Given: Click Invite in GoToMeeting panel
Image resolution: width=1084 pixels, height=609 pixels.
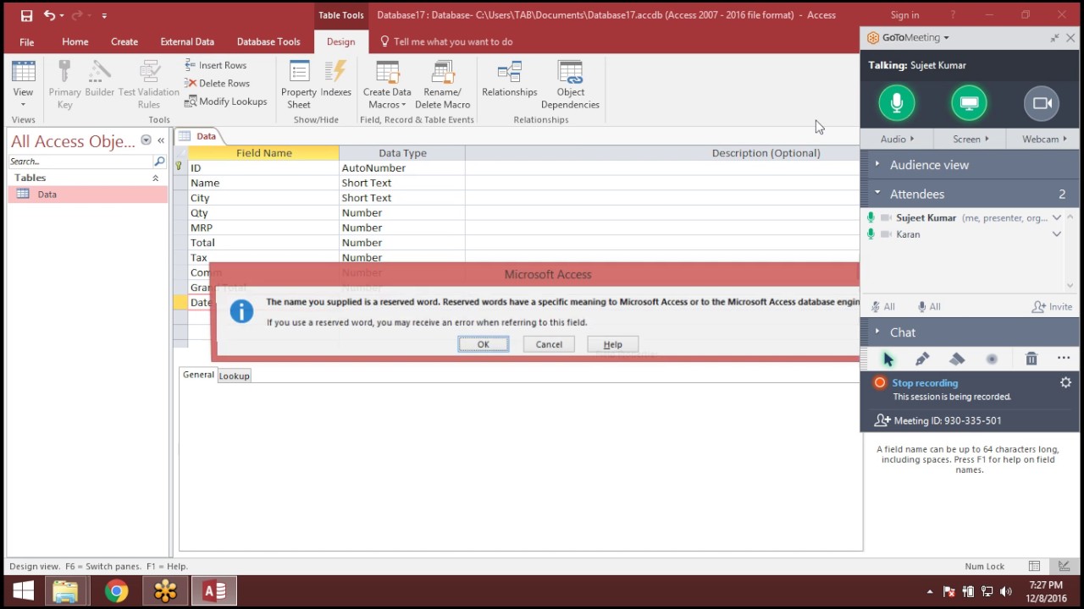Looking at the screenshot, I should (1052, 307).
